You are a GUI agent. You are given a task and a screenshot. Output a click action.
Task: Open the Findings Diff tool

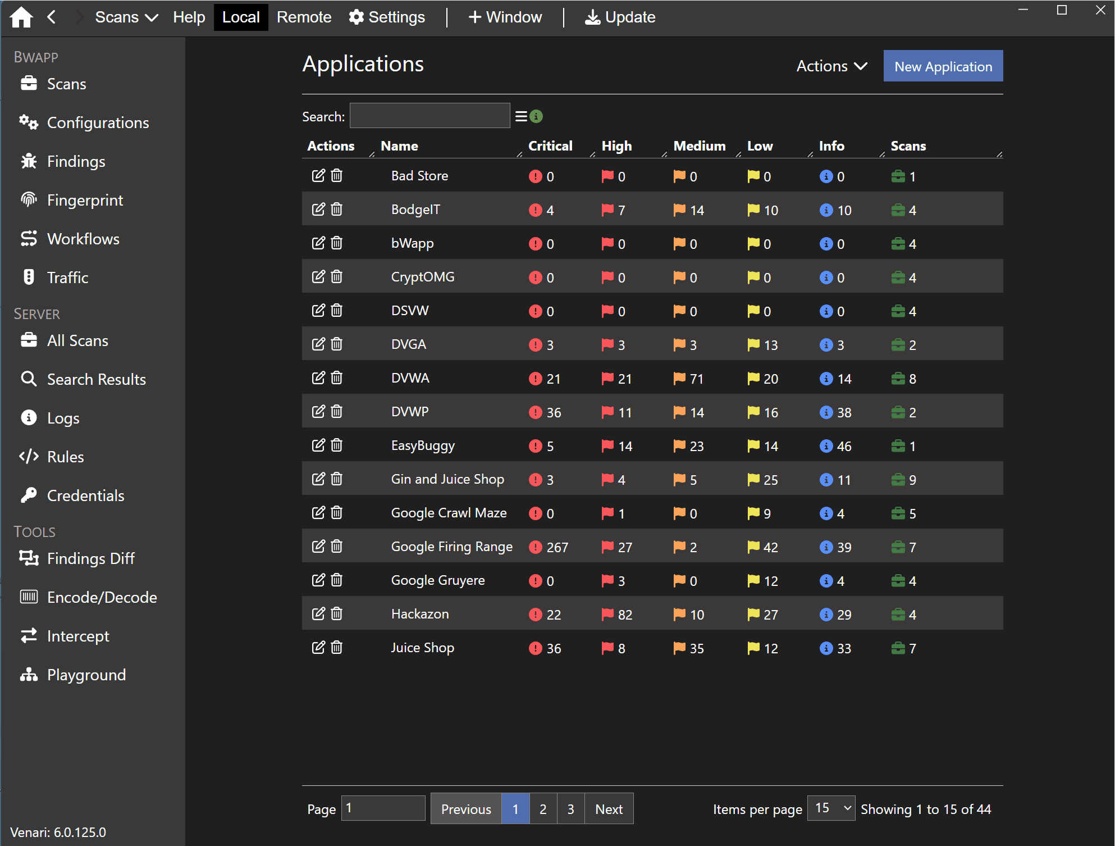point(90,558)
